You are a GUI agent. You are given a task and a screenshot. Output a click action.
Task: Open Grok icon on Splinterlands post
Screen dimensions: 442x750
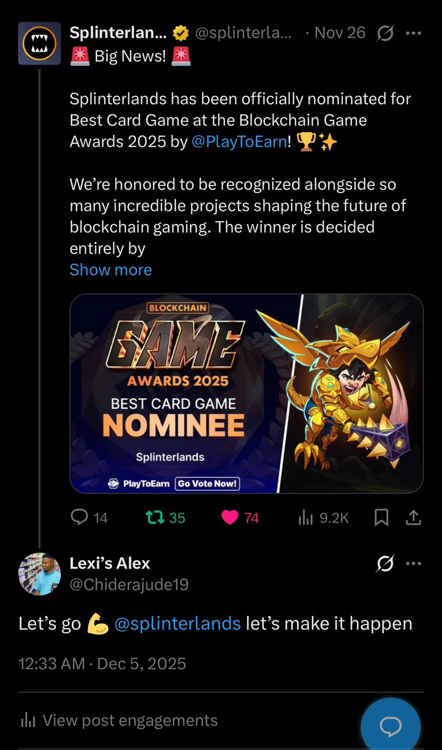(385, 33)
